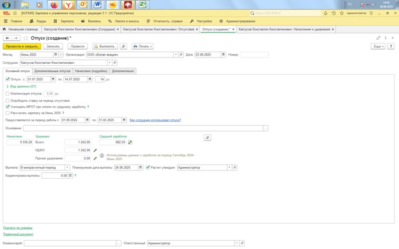This screenshot has width=399, height=249.
Task: Open the Выплата period dropdown
Action: (67, 167)
